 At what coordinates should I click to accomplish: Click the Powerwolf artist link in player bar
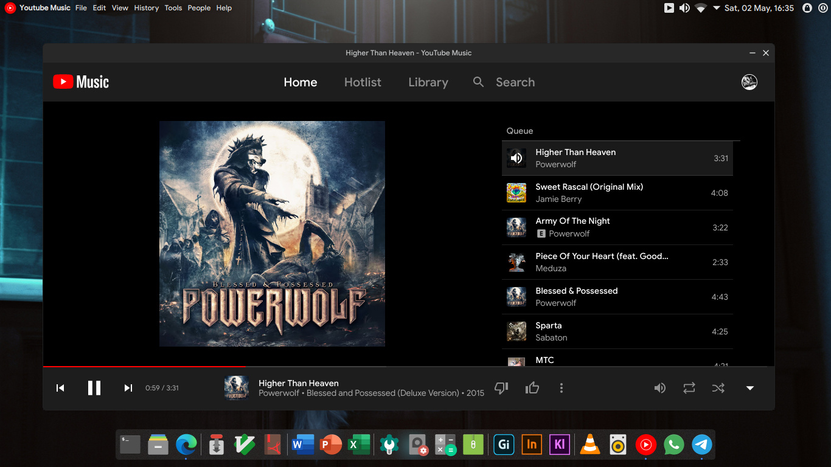point(279,393)
